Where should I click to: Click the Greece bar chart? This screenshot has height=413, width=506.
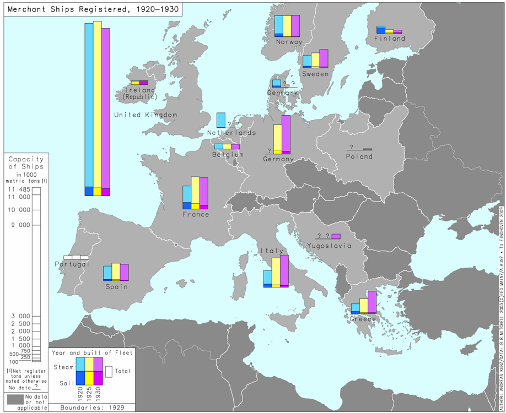coord(363,303)
